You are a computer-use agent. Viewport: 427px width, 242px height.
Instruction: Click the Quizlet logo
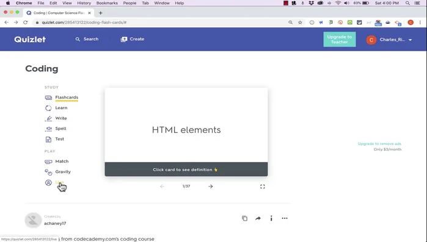click(30, 40)
